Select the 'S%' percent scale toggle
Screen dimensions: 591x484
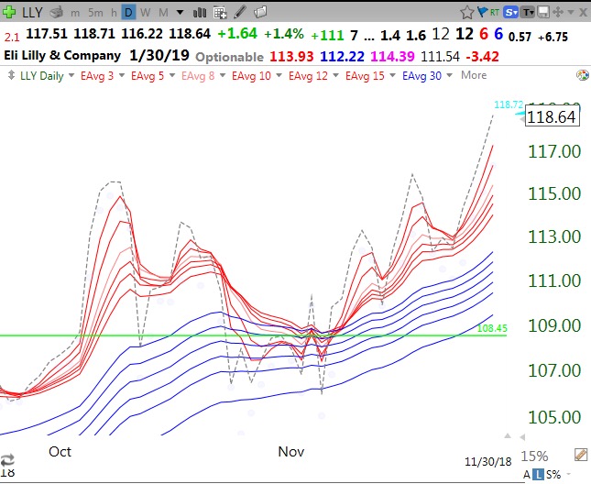point(553,475)
